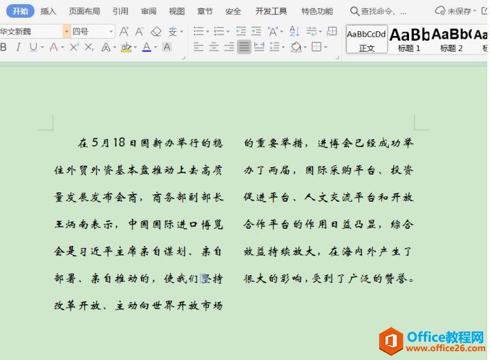This screenshot has height=360, width=490.
Task: Center the paragraph
Action: 214,48
